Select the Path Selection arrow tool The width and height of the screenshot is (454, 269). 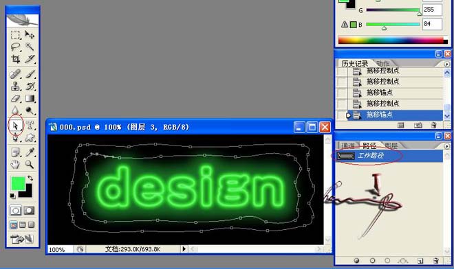(15, 126)
